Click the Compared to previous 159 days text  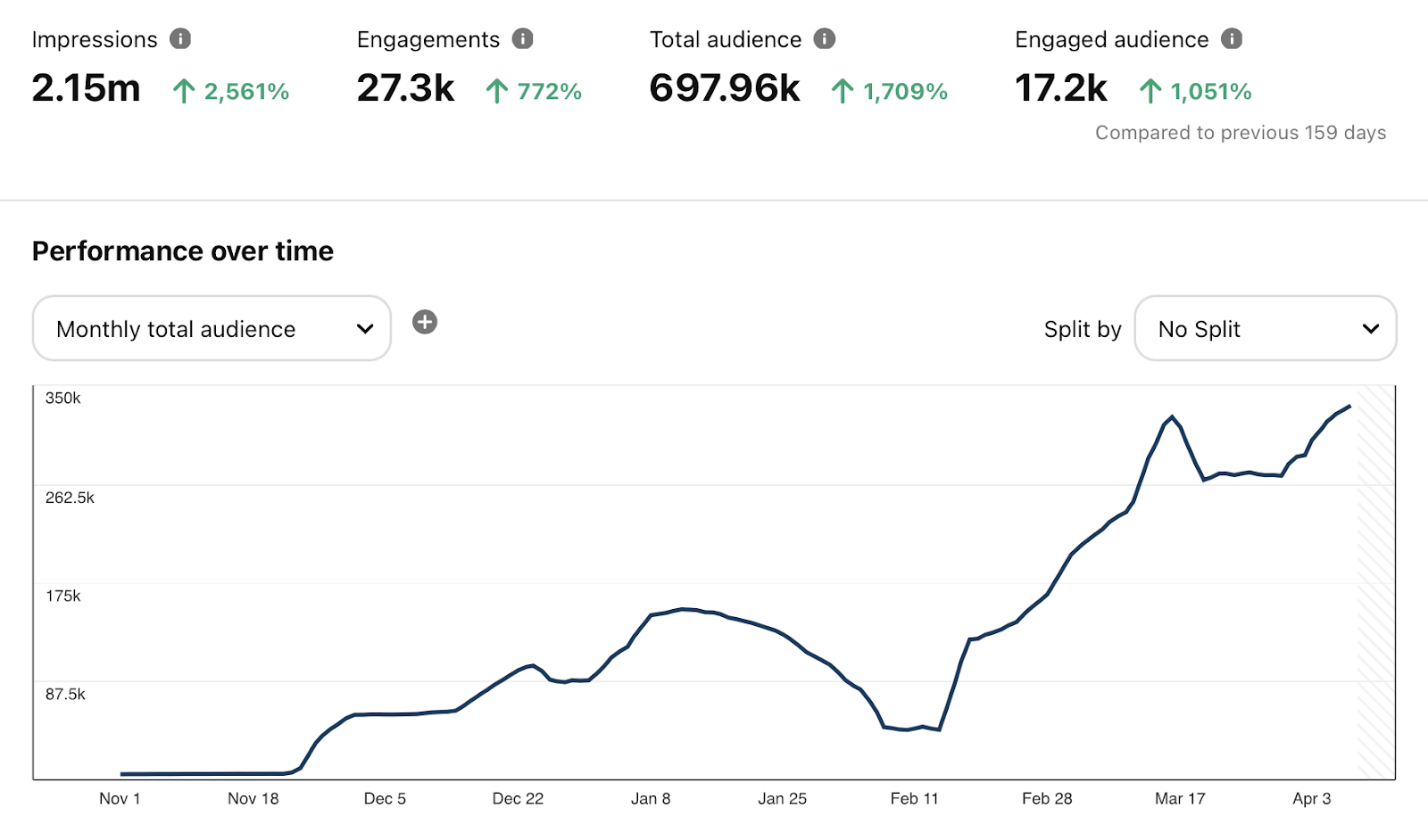tap(1240, 132)
